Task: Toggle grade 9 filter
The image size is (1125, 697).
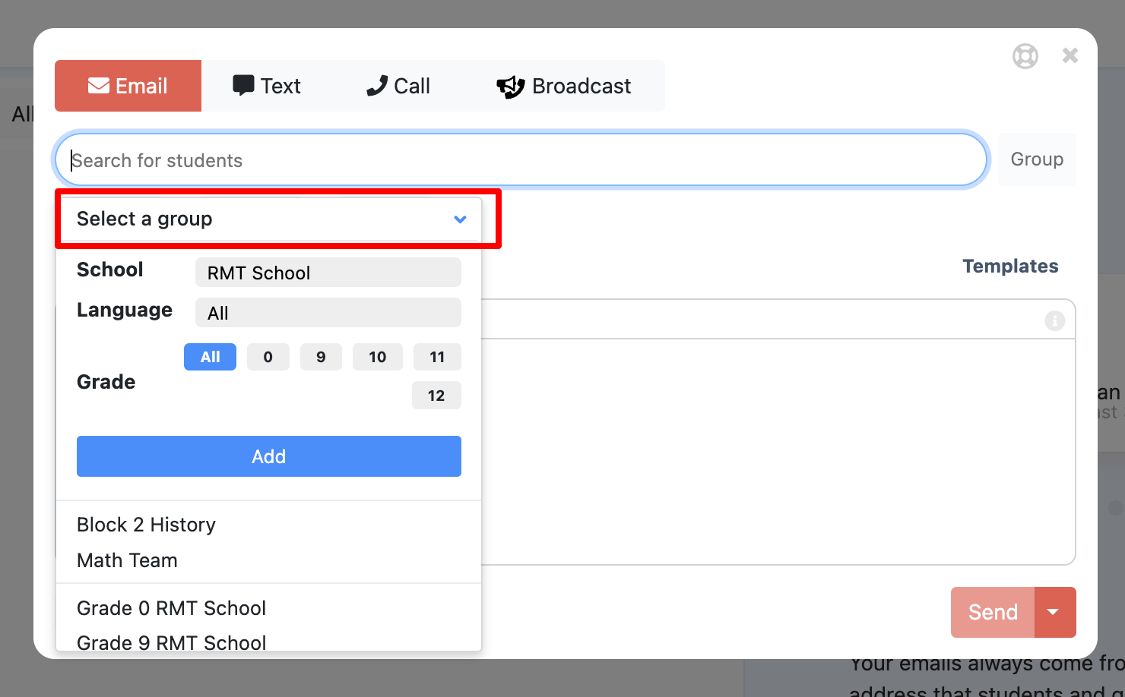Action: click(x=321, y=357)
